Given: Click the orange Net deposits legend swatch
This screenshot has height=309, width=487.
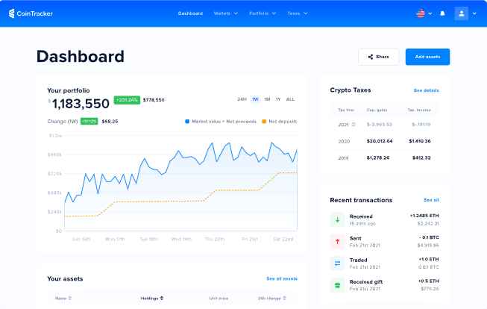Looking at the screenshot, I should 264,121.
